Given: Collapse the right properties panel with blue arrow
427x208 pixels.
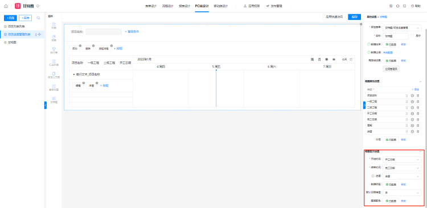Looking at the screenshot, I should (x=364, y=105).
